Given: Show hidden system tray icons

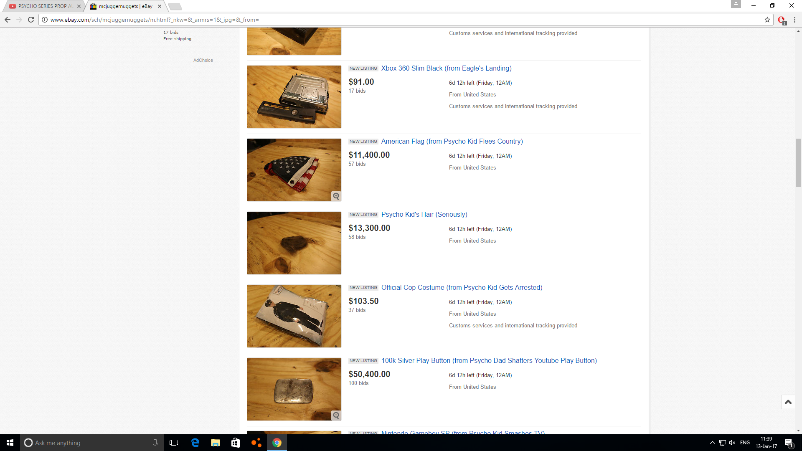Looking at the screenshot, I should point(713,443).
